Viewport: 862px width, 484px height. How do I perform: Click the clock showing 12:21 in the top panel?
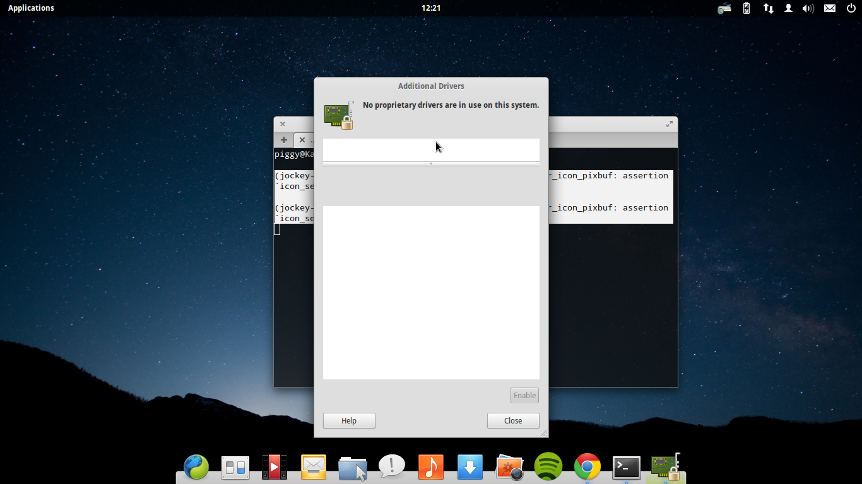[431, 8]
